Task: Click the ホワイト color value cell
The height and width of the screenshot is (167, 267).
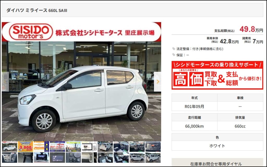Action: coord(217,146)
